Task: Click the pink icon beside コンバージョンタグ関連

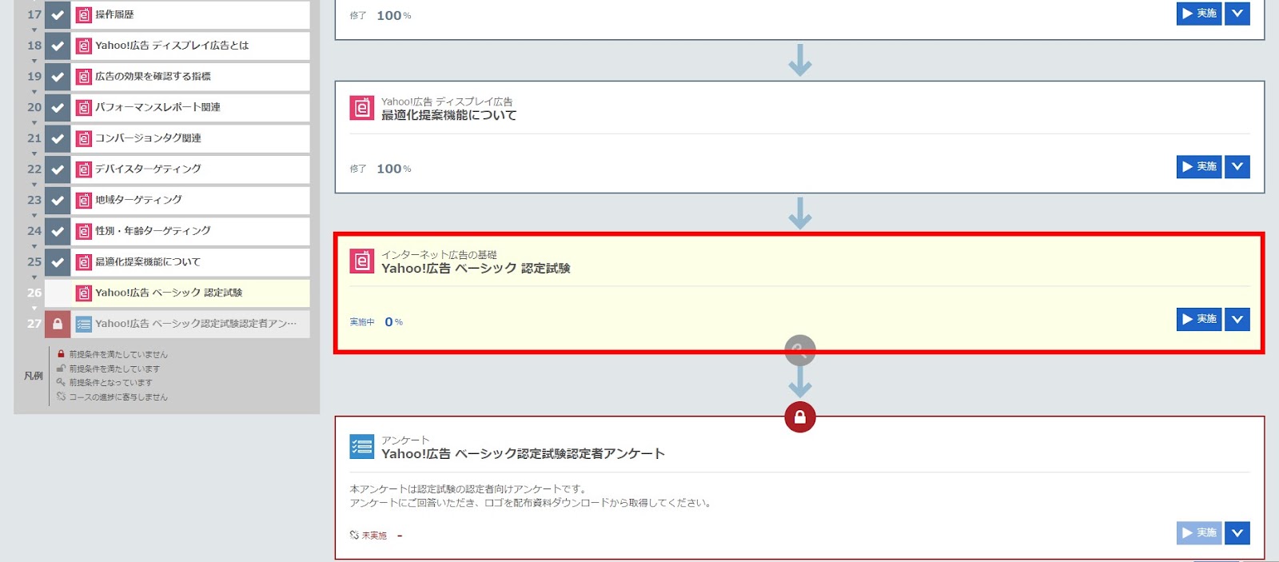Action: (x=83, y=138)
